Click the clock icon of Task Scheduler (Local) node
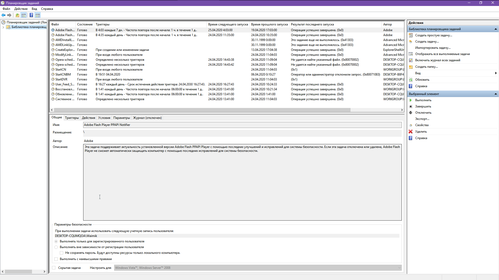The image size is (499, 280). click(3, 22)
